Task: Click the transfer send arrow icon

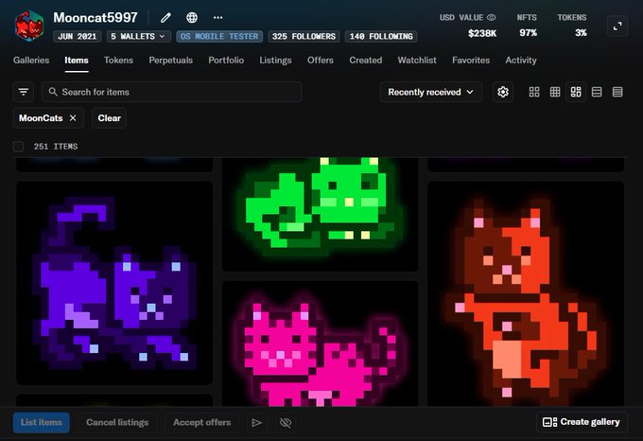Action: pyautogui.click(x=256, y=422)
